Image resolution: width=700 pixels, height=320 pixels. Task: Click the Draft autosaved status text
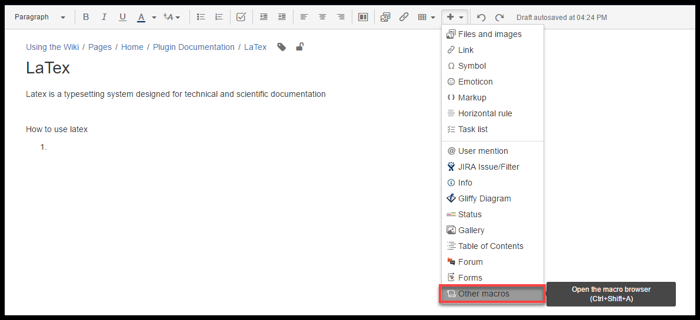(562, 18)
